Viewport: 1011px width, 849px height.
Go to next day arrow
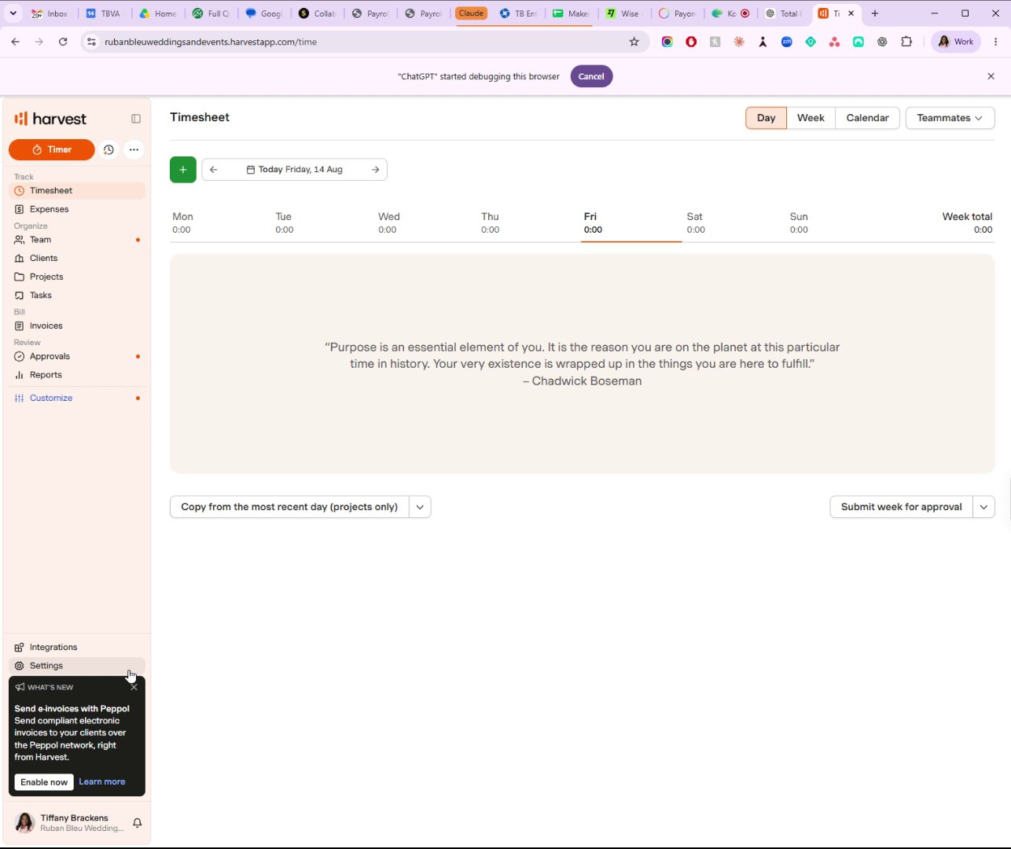376,169
